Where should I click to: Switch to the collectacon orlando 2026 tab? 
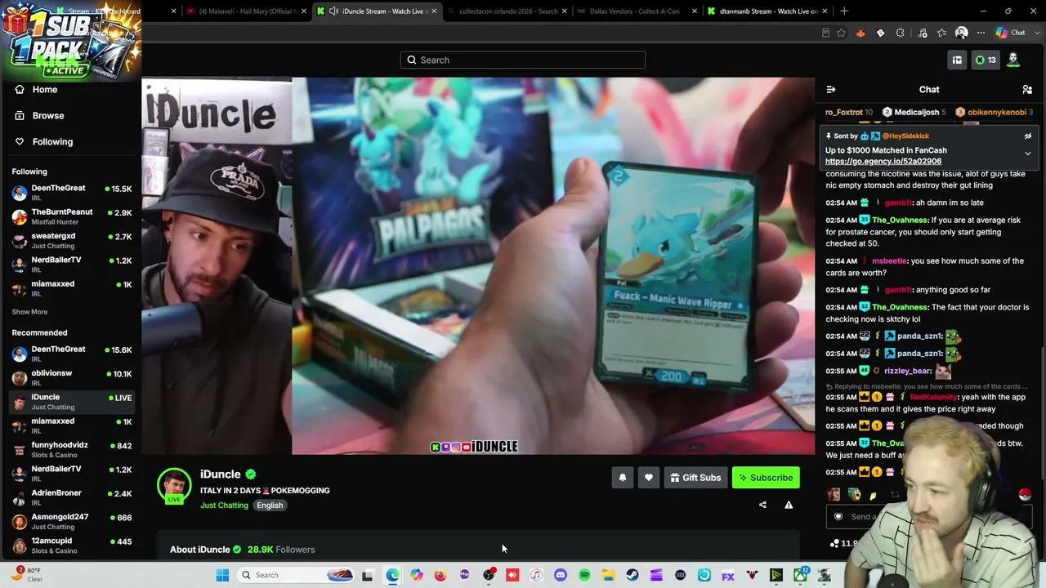pyautogui.click(x=507, y=11)
